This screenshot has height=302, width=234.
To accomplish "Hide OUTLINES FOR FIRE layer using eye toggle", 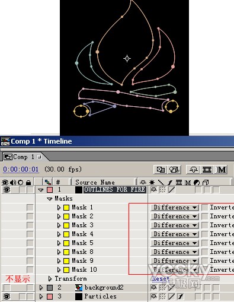I will [x=7, y=190].
